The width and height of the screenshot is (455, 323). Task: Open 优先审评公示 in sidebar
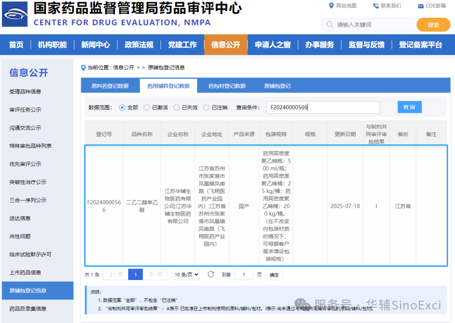[25, 164]
